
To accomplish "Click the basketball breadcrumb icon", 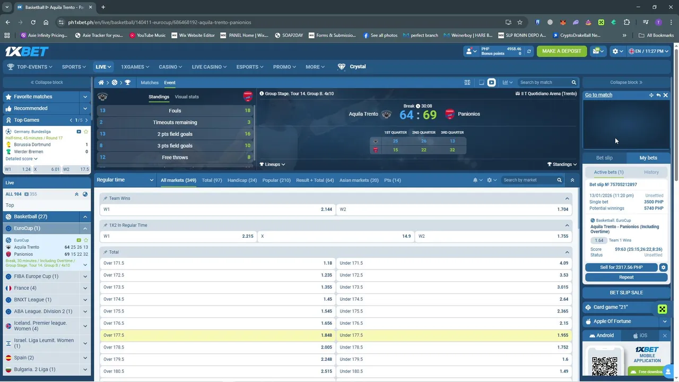I will pyautogui.click(x=114, y=82).
